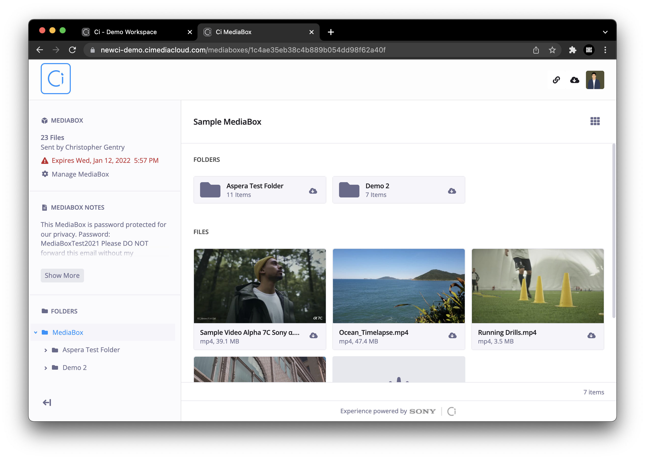Download Ocean_Timelapse.mp4
645x459 pixels.
[452, 336]
